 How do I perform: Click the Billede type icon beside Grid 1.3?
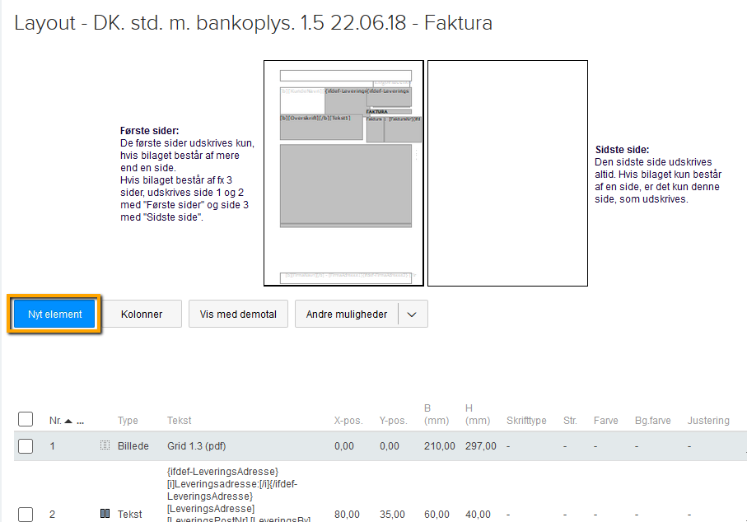tap(105, 445)
